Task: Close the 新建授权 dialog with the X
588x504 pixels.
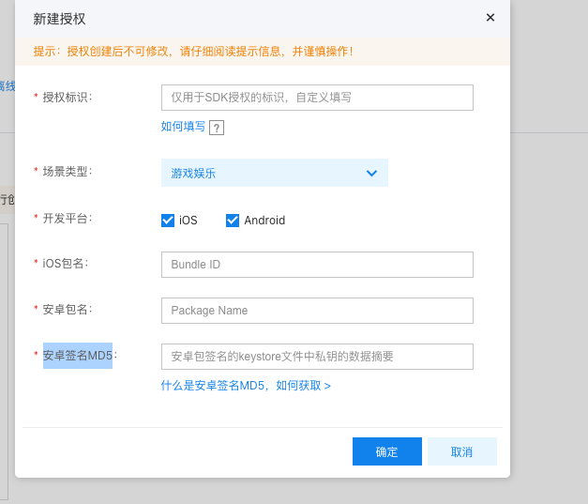Action: click(x=490, y=18)
